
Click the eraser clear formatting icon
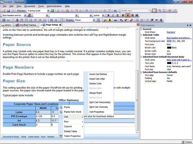coord(131,20)
